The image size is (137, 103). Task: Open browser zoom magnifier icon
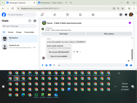(x=118, y=9)
